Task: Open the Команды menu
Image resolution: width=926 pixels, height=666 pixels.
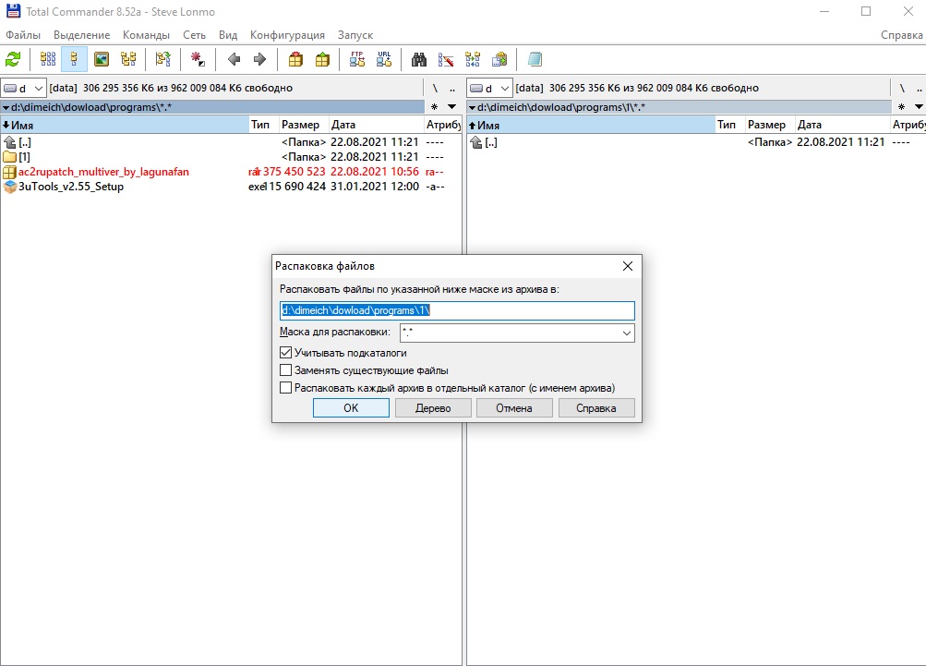Action: [x=146, y=35]
